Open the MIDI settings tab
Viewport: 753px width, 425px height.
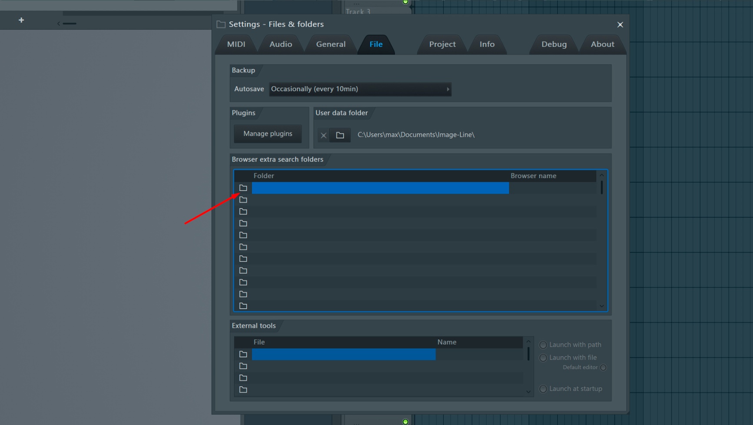[236, 44]
